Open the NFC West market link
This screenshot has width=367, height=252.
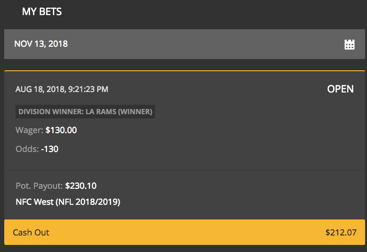pos(34,202)
